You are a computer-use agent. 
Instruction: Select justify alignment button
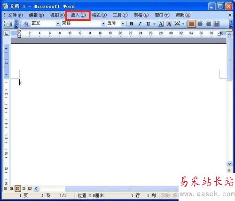[x=192, y=24]
